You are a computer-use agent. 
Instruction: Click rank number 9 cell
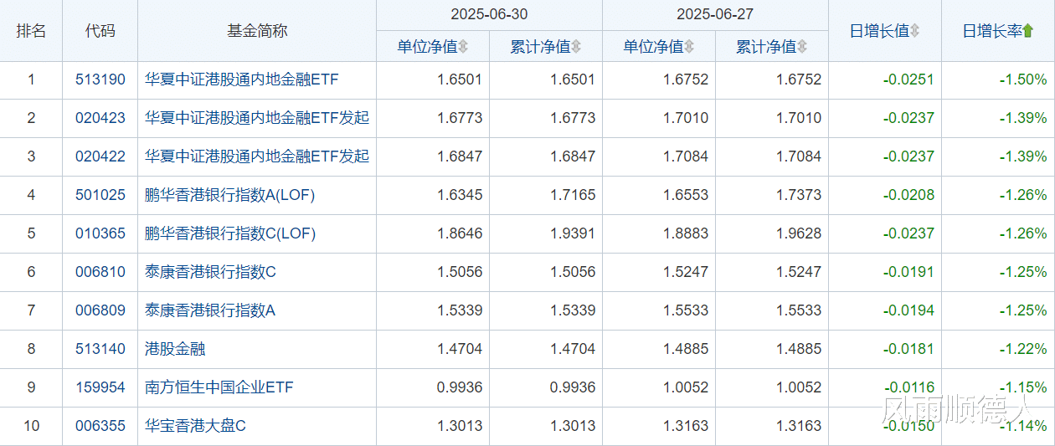[31, 387]
